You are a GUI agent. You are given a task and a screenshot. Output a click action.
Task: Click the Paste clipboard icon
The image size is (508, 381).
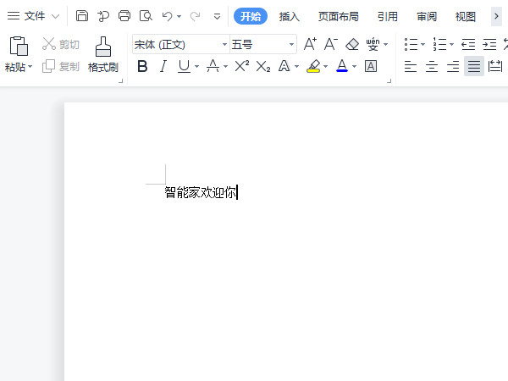click(x=18, y=47)
